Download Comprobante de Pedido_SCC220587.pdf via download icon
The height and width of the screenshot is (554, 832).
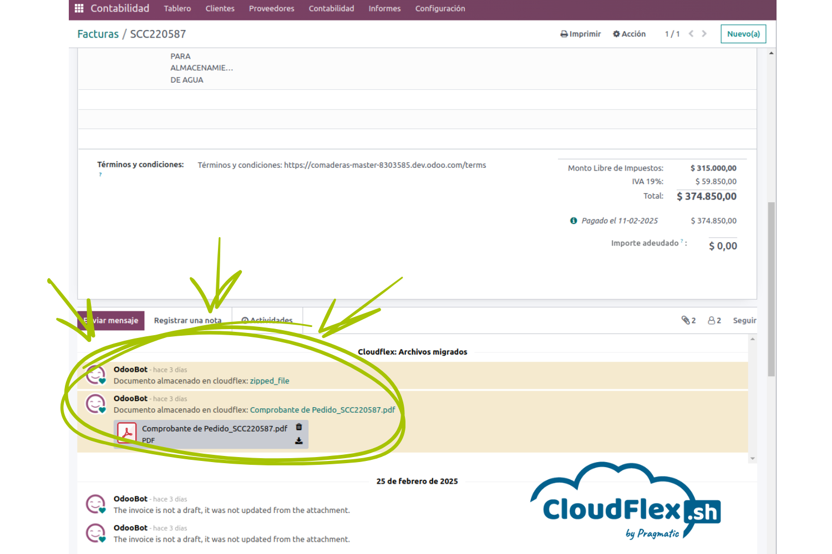(299, 442)
